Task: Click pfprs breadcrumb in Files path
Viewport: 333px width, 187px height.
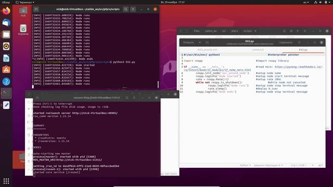Action: click(235, 31)
